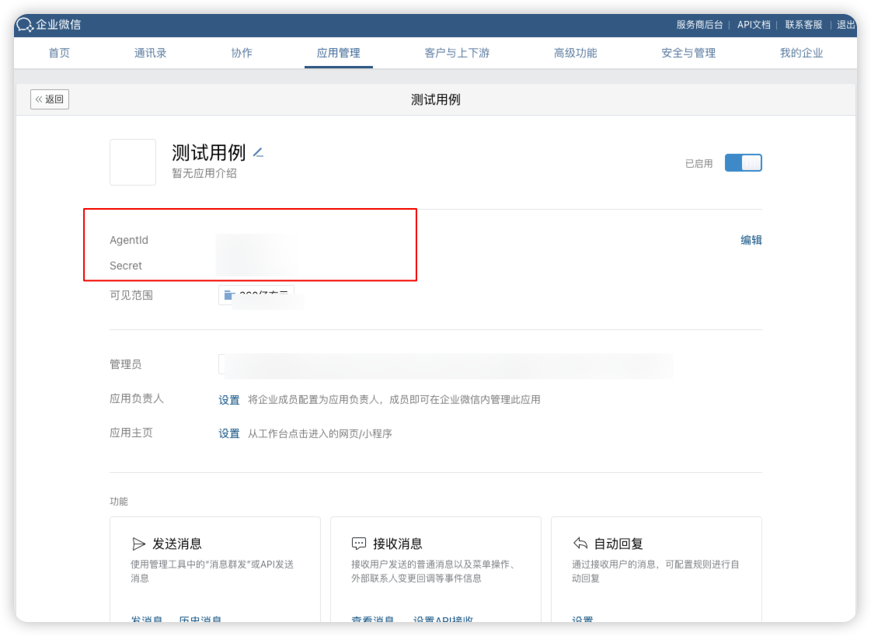This screenshot has height=636, width=871.
Task: Click the double-chevron 返回 back icon
Action: pos(39,99)
